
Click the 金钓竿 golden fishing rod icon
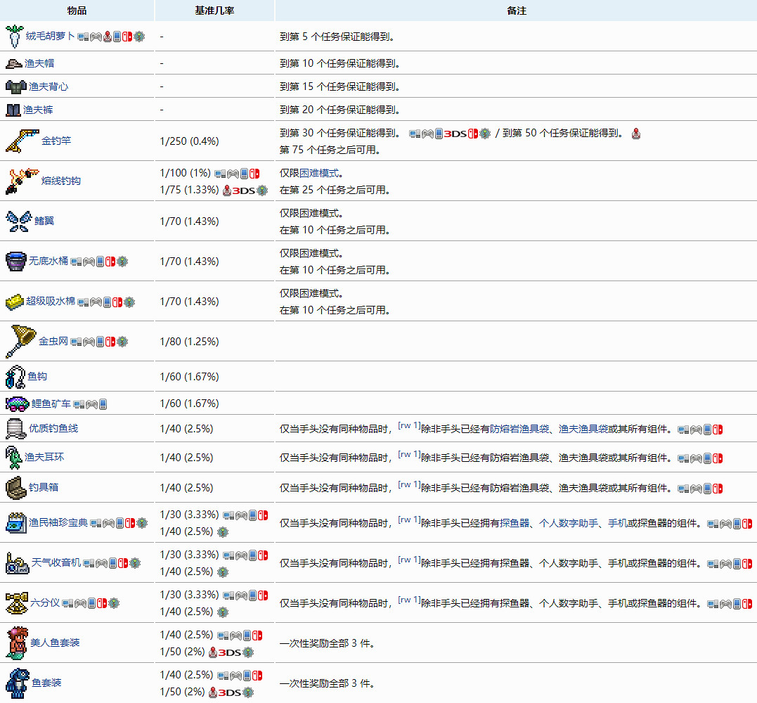click(x=21, y=141)
